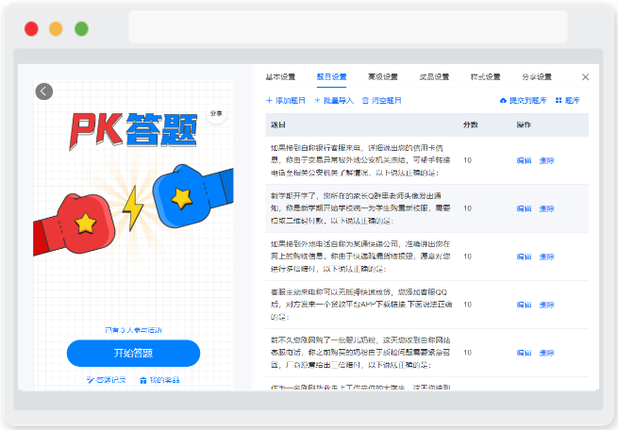618x430 pixels.
Task: Click 清空题目 trash button
Action: [381, 101]
